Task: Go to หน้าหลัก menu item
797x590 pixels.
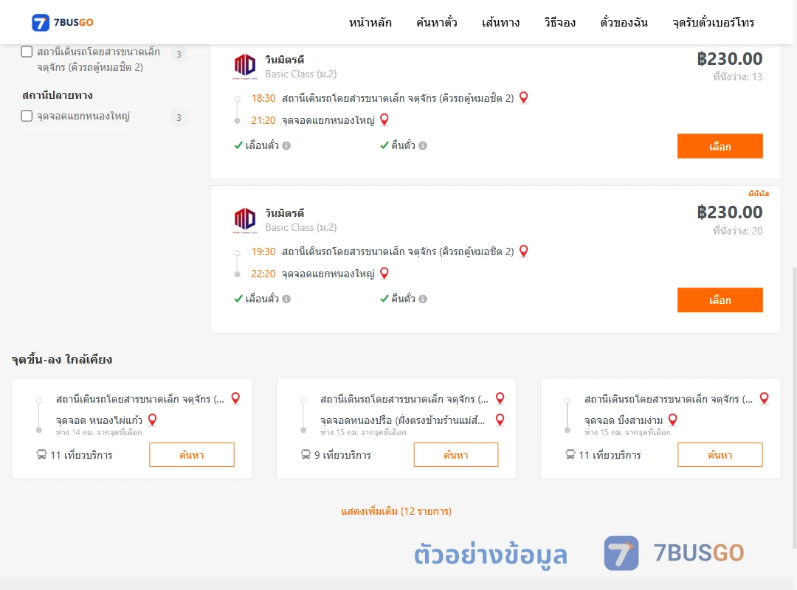Action: coord(370,22)
